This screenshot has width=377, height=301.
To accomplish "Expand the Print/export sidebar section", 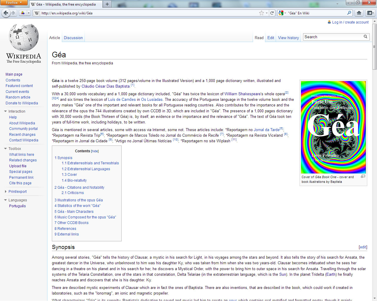I will coord(6,192).
